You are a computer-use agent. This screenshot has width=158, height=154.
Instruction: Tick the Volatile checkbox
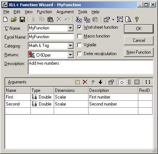tap(79, 45)
